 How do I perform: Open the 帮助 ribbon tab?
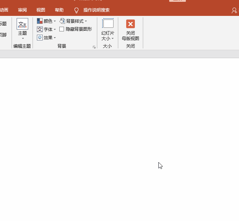pos(59,10)
